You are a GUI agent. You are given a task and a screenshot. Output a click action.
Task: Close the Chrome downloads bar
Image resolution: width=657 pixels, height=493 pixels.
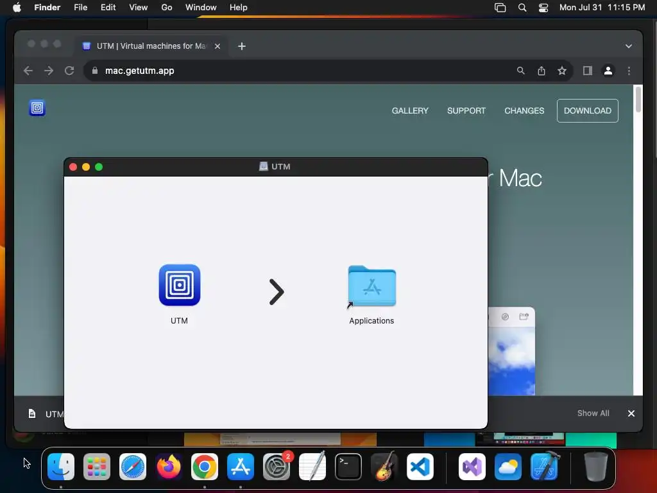(631, 413)
